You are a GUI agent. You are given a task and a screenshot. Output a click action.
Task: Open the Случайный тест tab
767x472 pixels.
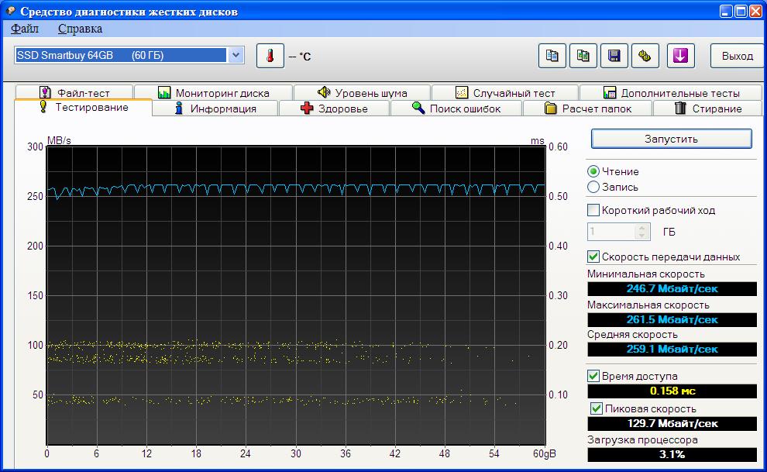(505, 92)
